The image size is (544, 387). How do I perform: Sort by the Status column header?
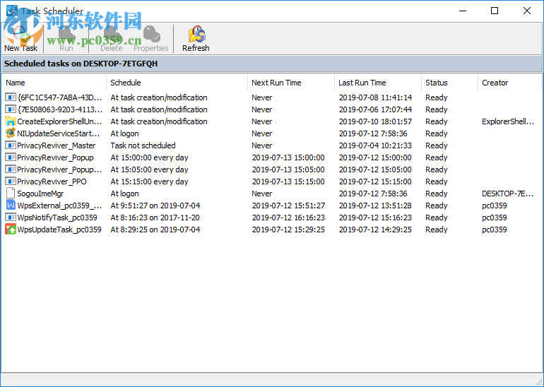(449, 83)
